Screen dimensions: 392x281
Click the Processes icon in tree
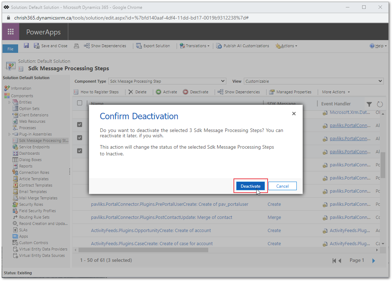[x=15, y=128]
